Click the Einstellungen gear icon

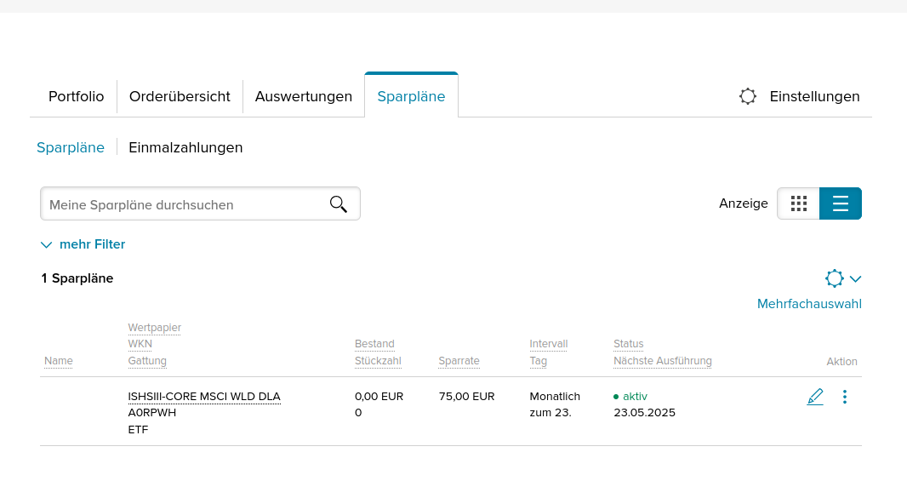(x=748, y=96)
